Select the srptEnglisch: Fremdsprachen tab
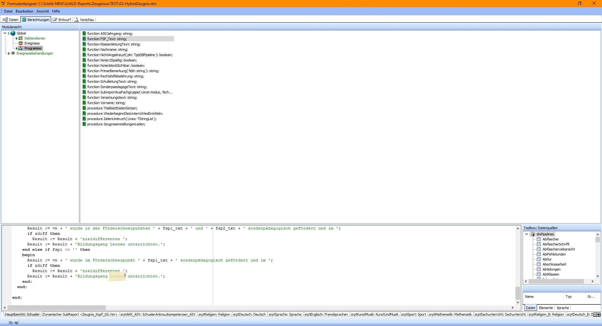Image resolution: width=602 pixels, height=326 pixels. pos(326,314)
